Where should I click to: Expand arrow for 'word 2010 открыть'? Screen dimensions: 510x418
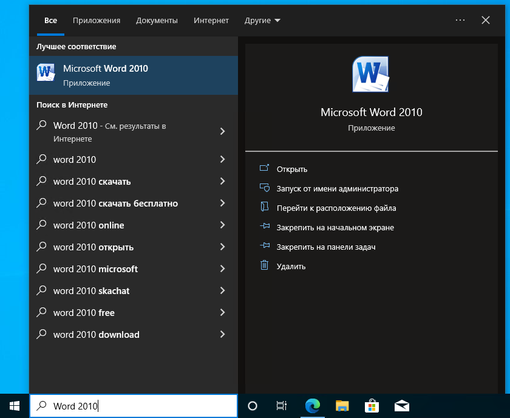222,247
